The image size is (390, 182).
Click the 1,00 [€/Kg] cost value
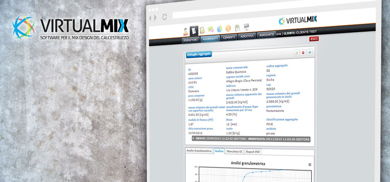tap(233, 133)
